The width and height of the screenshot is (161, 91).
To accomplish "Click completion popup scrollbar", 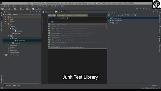I will click(106, 26).
